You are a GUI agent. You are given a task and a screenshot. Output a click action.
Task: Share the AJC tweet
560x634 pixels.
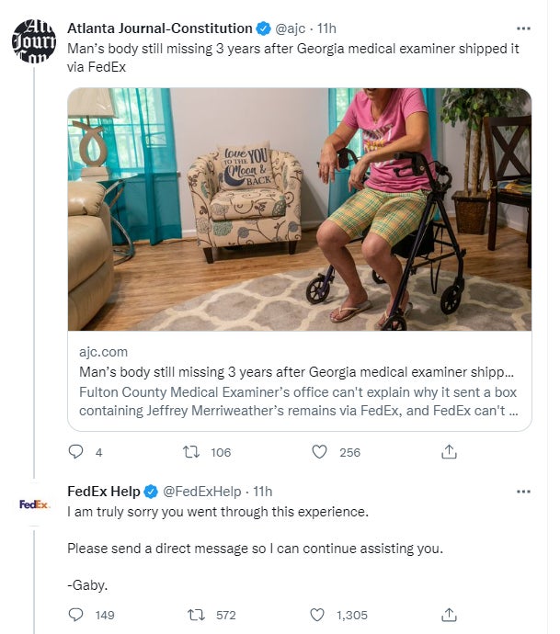[450, 452]
